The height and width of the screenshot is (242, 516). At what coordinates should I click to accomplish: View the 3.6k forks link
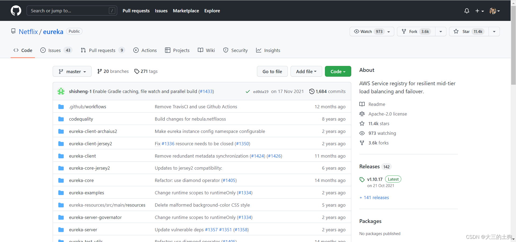pos(374,143)
